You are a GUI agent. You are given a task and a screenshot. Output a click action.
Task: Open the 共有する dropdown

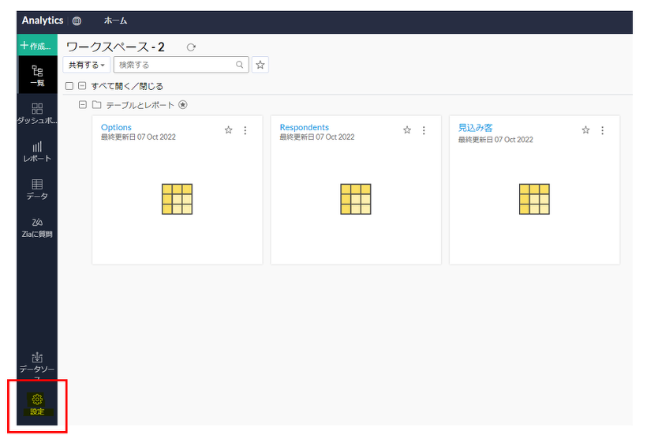pyautogui.click(x=87, y=65)
